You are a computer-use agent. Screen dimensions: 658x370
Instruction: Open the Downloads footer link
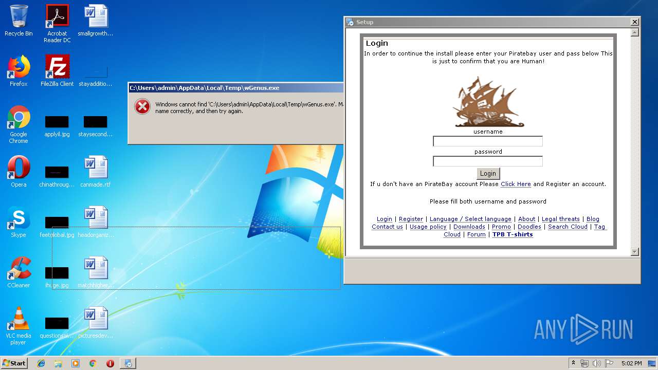coord(469,227)
